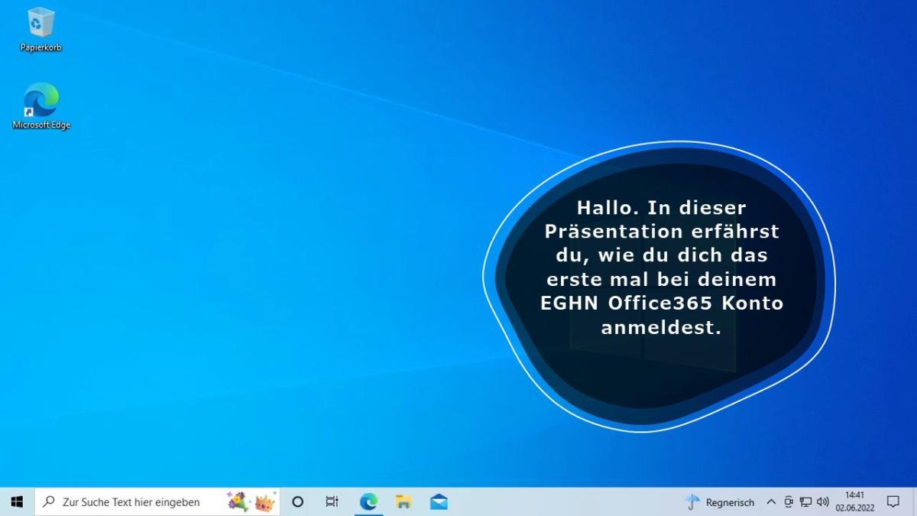Open the network status tray icon
917x516 pixels.
(805, 502)
